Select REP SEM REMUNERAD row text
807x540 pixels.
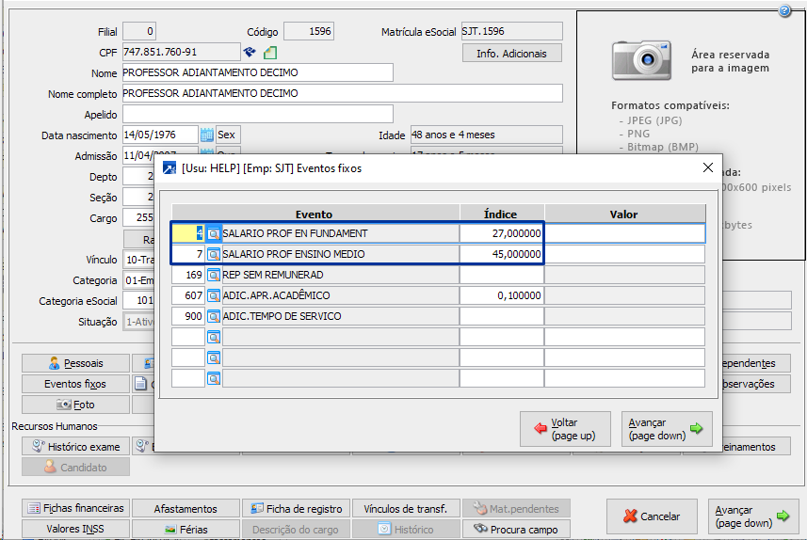pos(273,275)
